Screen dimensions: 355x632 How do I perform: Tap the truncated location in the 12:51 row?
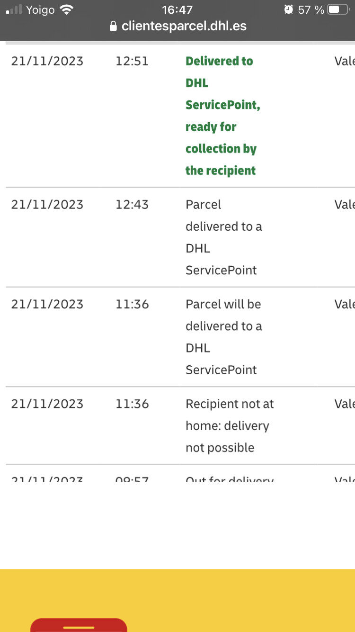coord(345,61)
